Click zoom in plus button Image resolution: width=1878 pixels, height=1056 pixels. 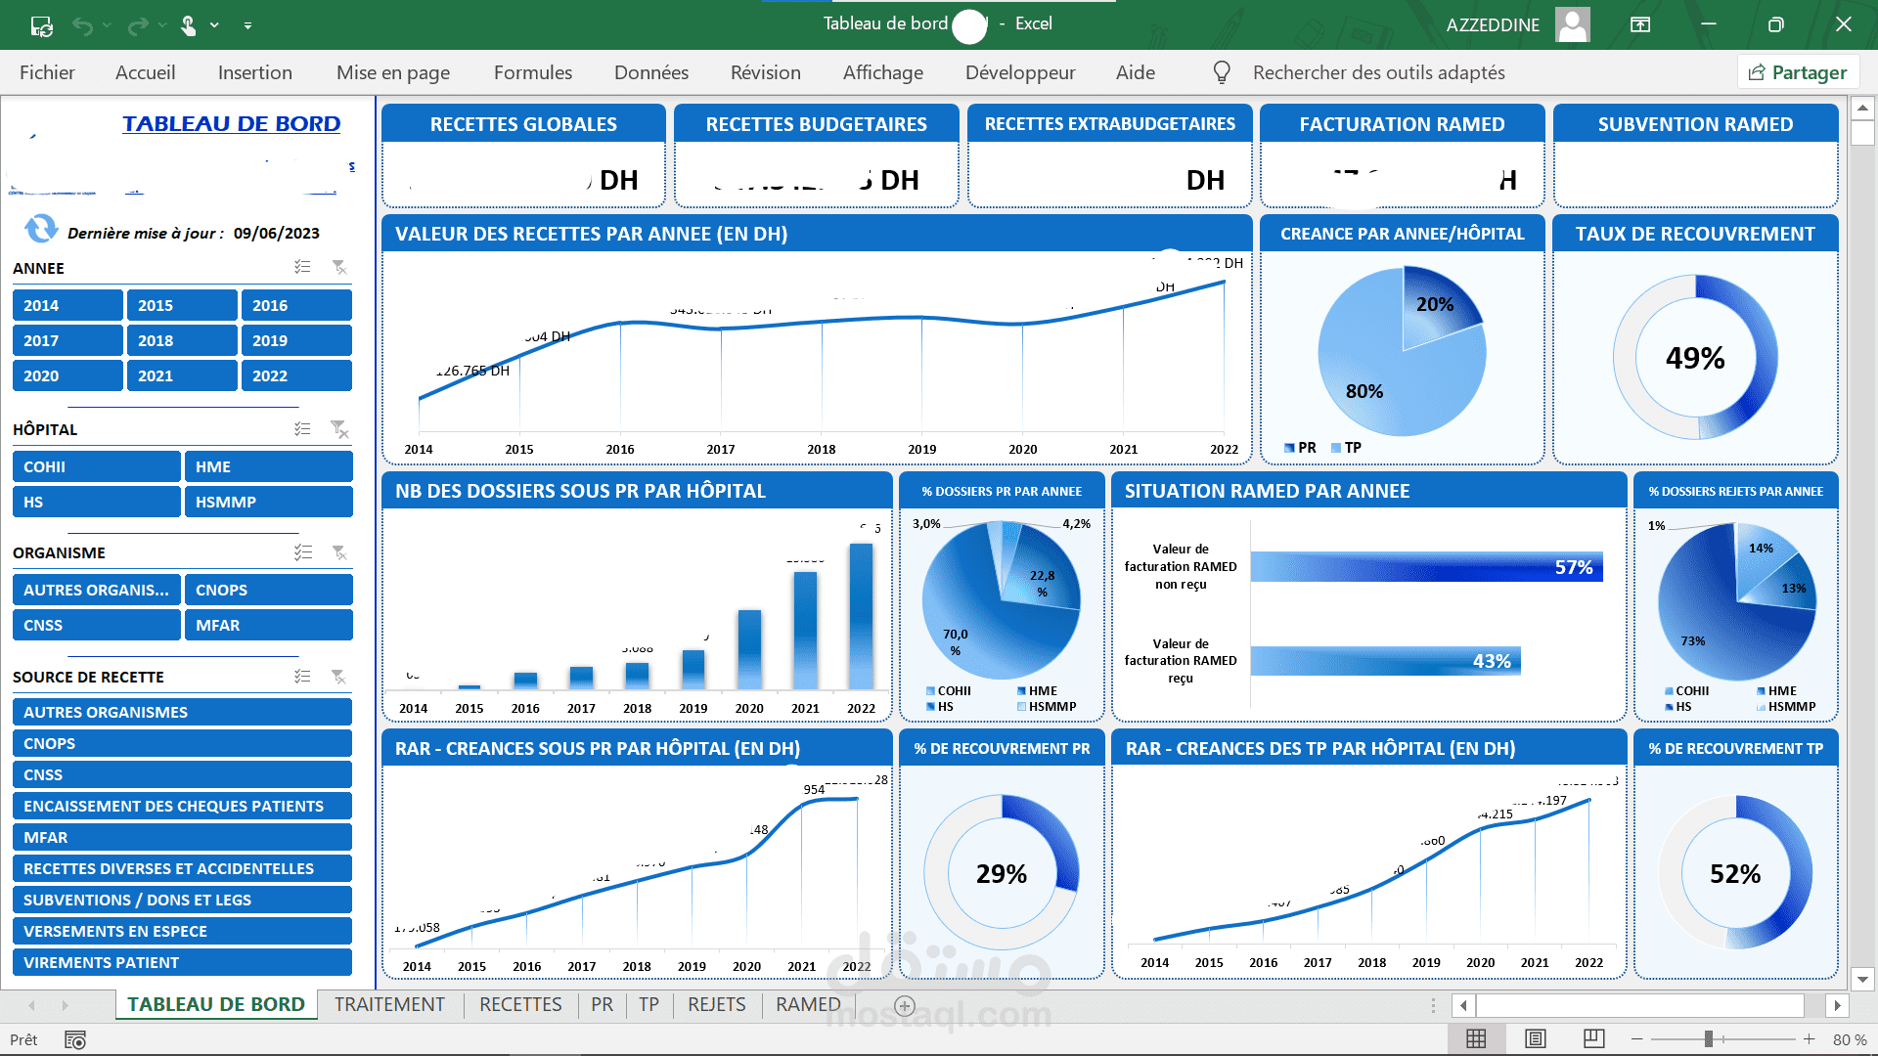click(x=1810, y=1038)
